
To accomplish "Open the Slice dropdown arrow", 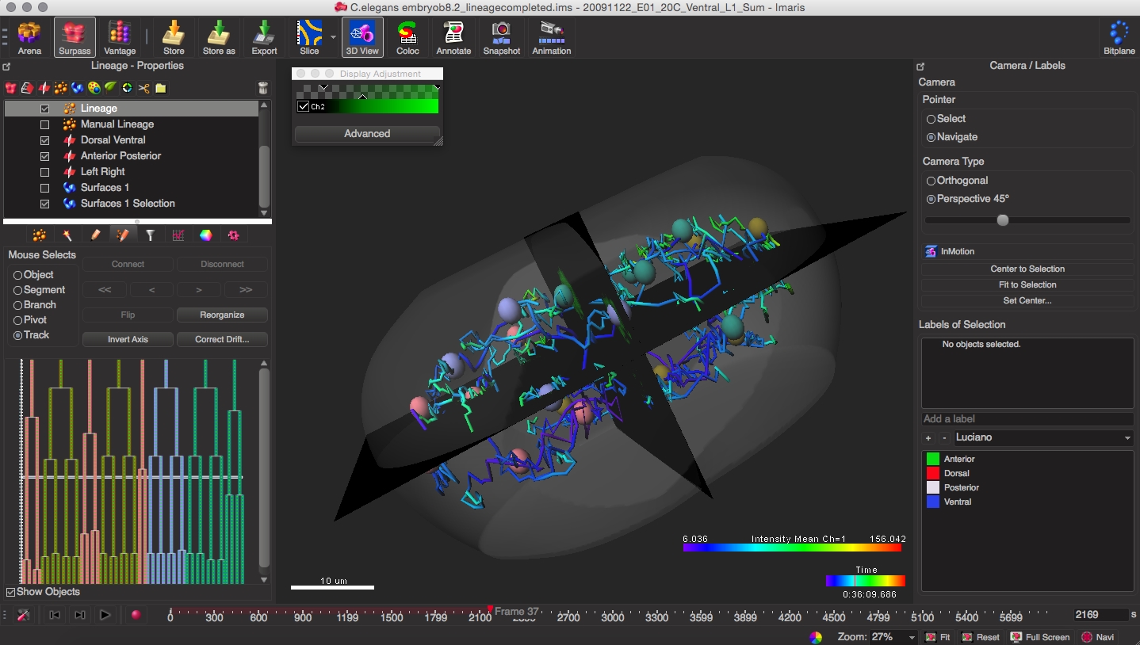I will click(333, 37).
